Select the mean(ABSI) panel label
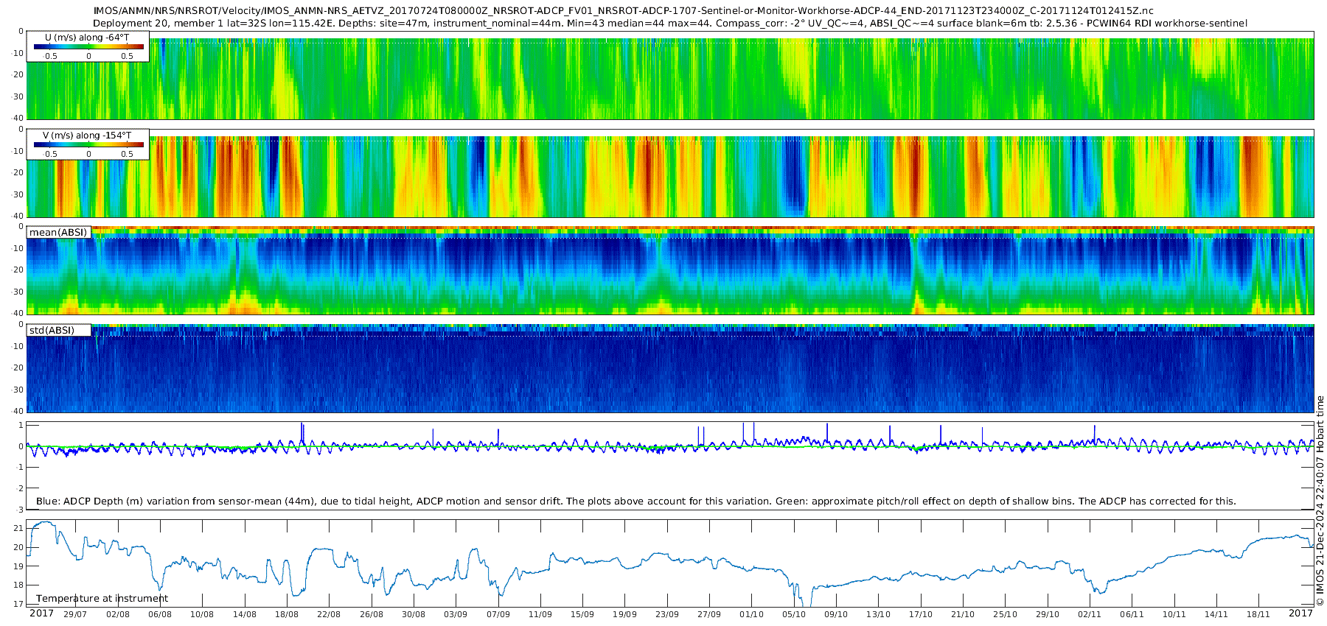 [58, 233]
